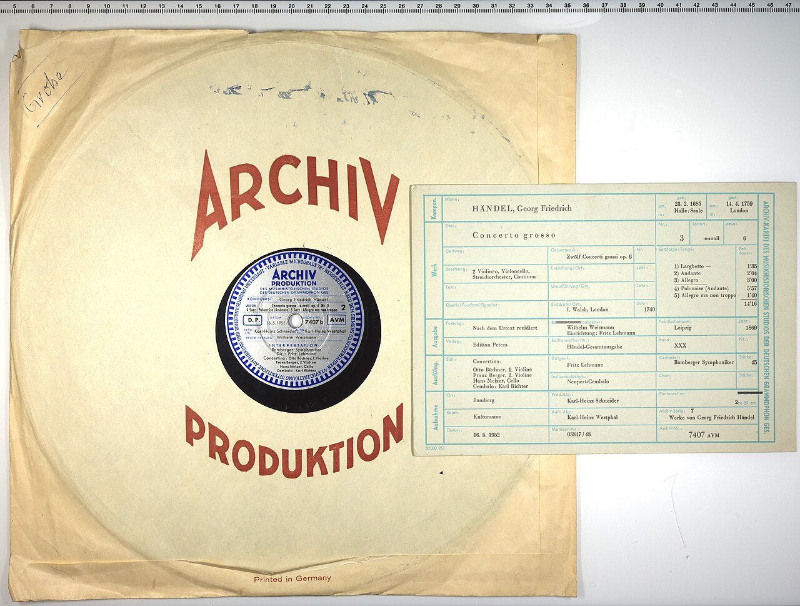Click the "10" mark on the ruler
The width and height of the screenshot is (800, 606).
click(x=107, y=8)
